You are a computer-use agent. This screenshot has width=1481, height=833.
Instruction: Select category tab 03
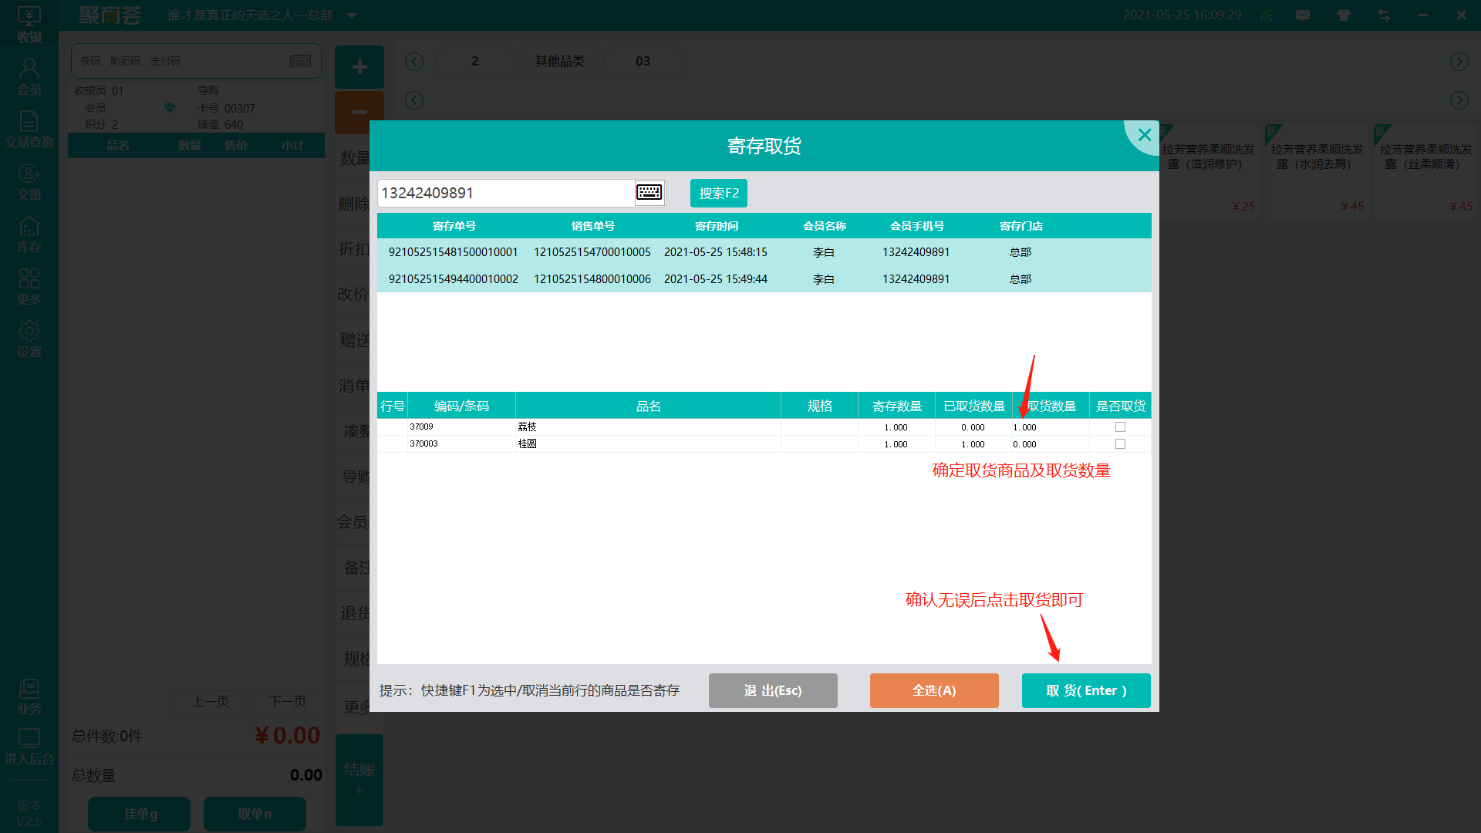point(643,61)
